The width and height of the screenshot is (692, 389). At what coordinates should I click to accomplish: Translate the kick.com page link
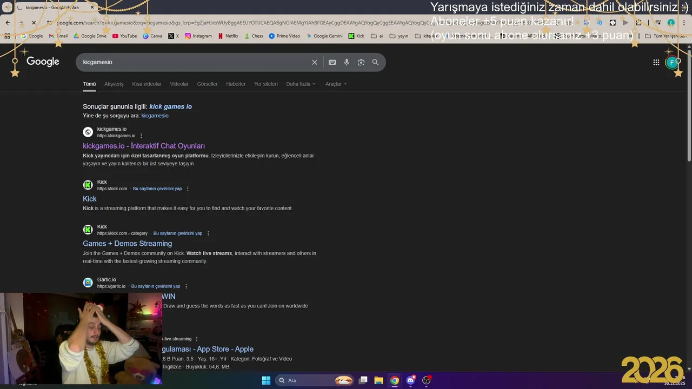point(157,189)
